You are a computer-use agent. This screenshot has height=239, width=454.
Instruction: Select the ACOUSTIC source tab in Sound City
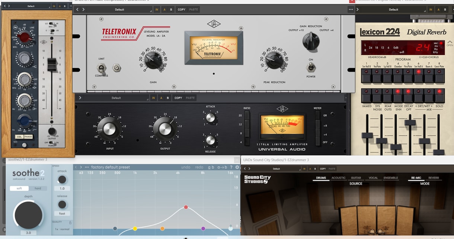(x=339, y=178)
